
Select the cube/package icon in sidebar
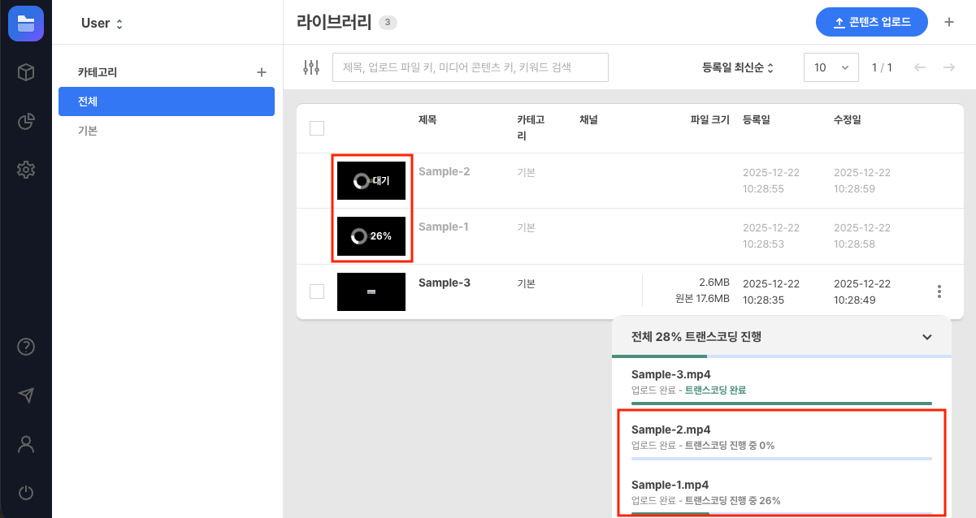pos(25,72)
